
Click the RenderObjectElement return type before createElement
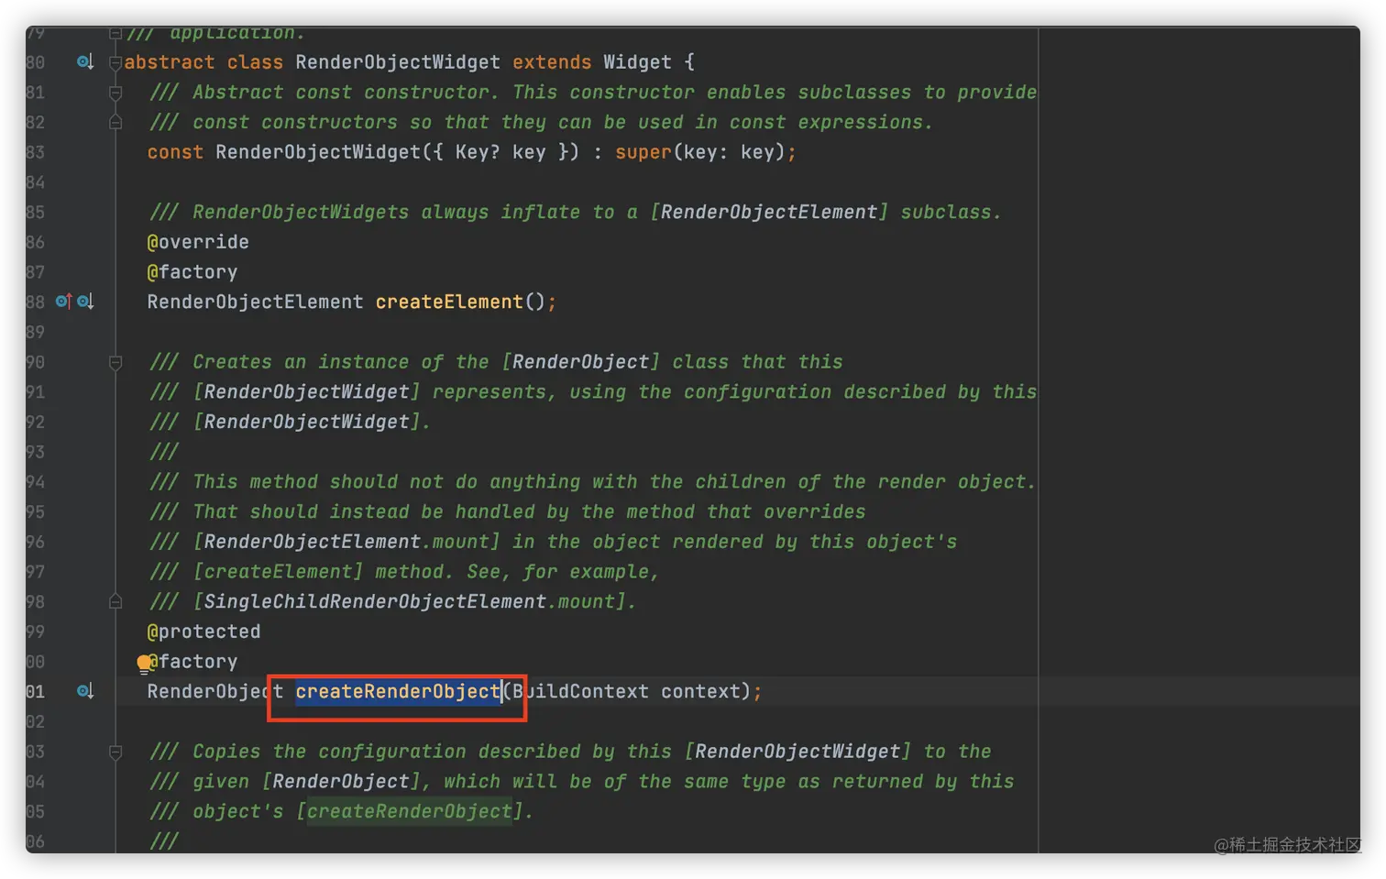[255, 302]
